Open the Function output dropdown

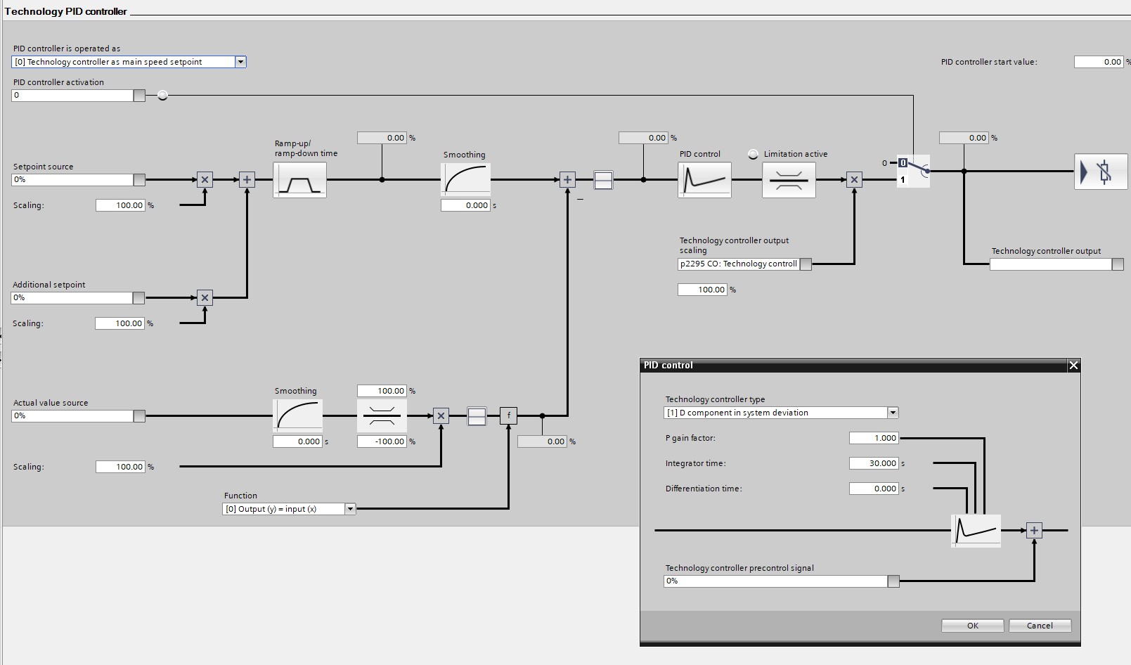(x=350, y=509)
